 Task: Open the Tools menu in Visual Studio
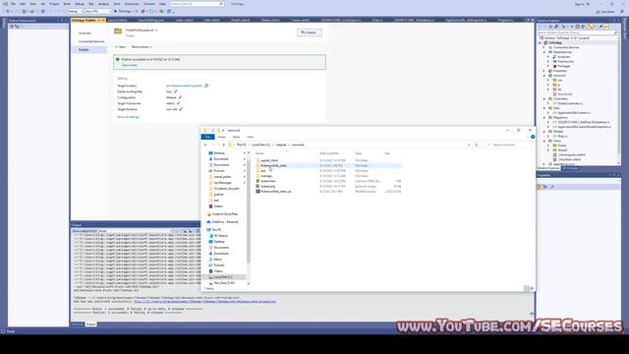[x=117, y=4]
